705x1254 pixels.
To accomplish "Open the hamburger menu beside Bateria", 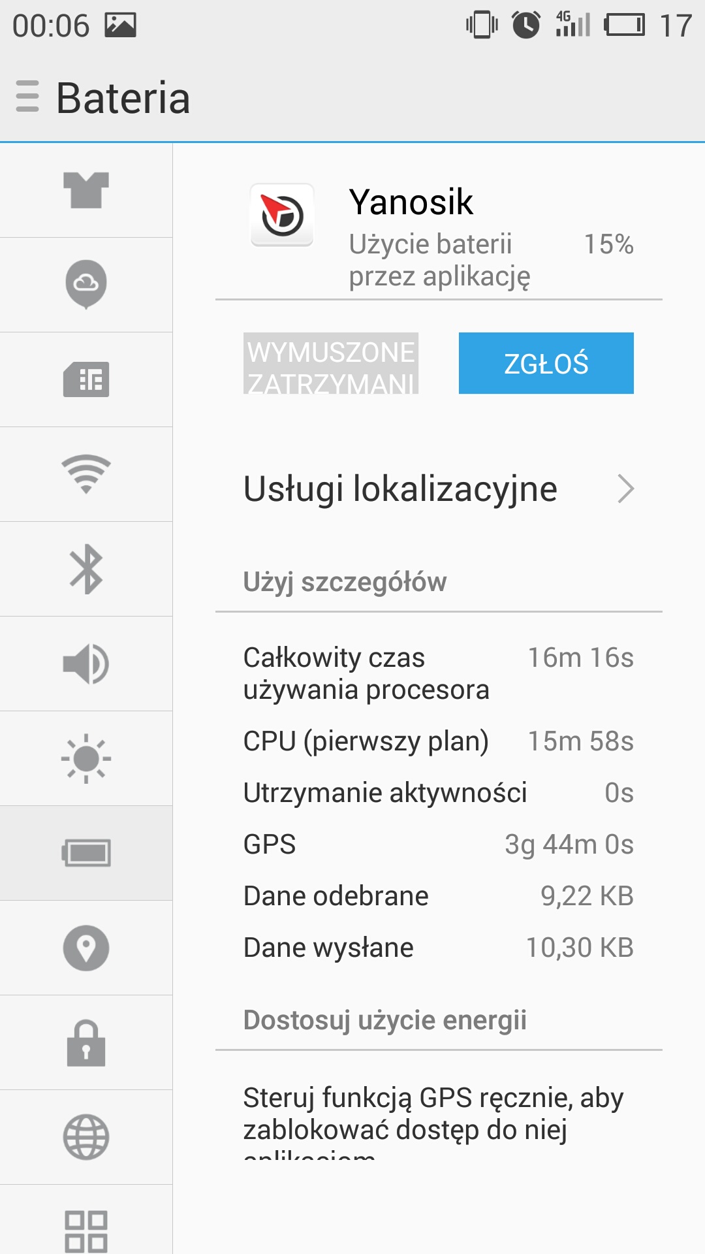I will click(x=27, y=97).
